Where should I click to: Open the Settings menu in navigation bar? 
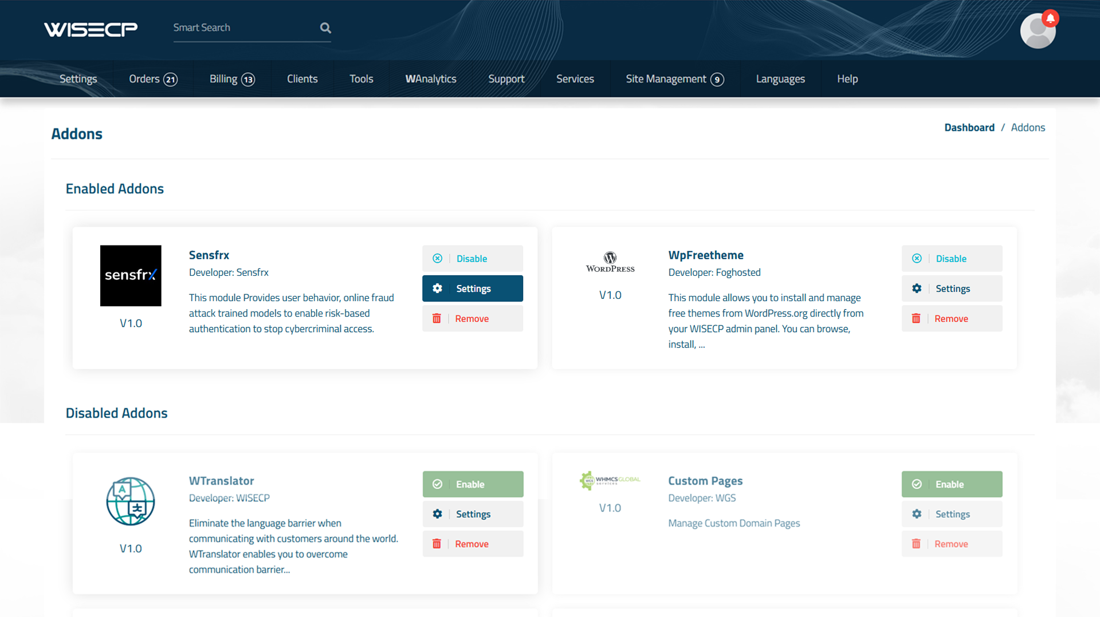(x=78, y=79)
